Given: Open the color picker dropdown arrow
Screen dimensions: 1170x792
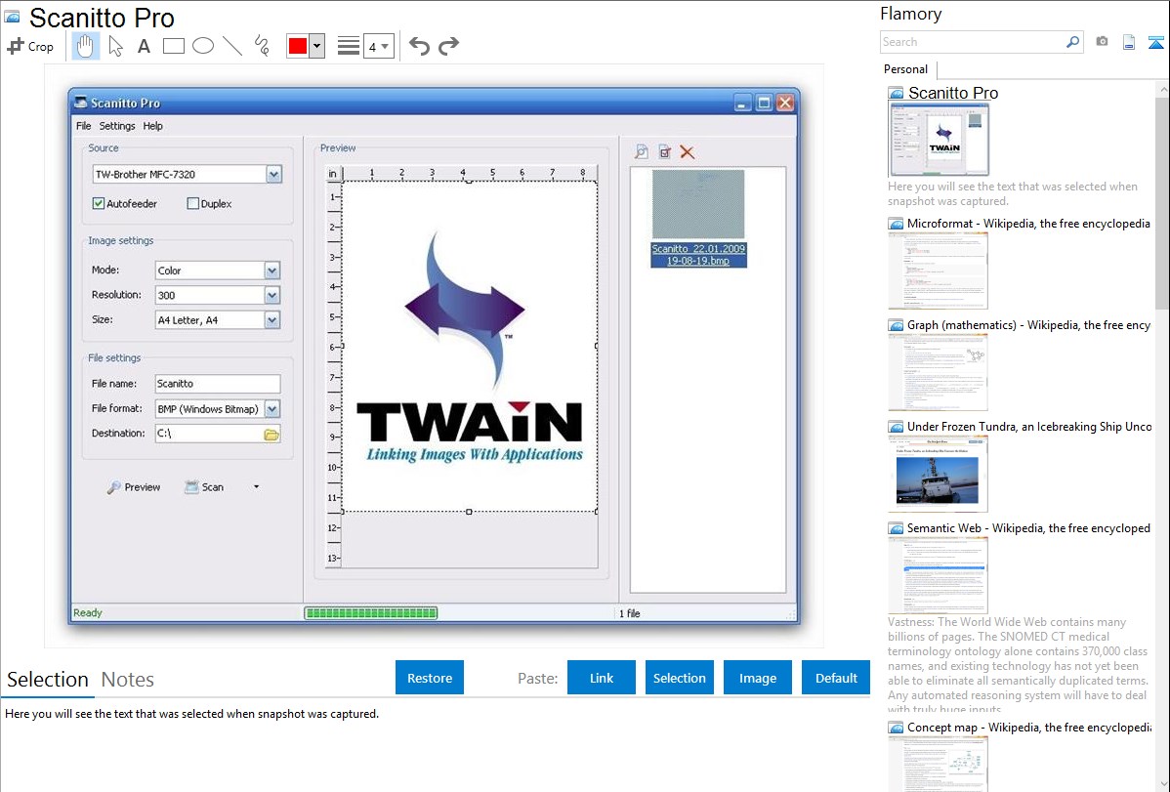Looking at the screenshot, I should 317,46.
